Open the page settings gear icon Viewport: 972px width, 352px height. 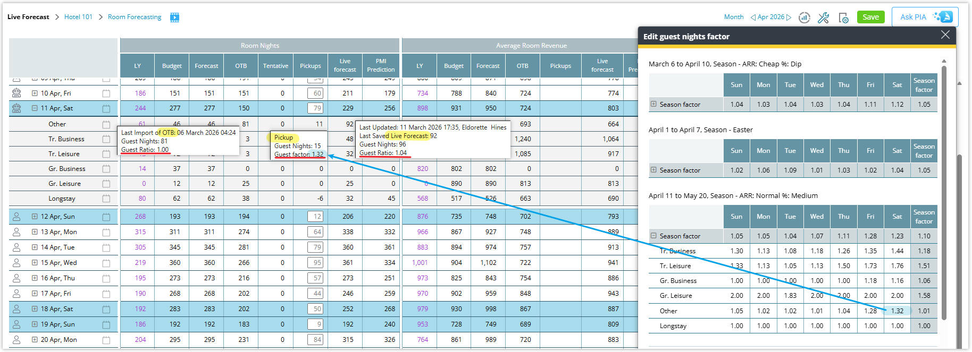point(843,18)
